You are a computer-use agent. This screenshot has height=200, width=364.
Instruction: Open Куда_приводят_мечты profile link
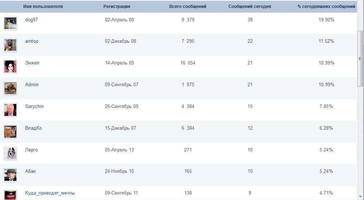pos(50,193)
